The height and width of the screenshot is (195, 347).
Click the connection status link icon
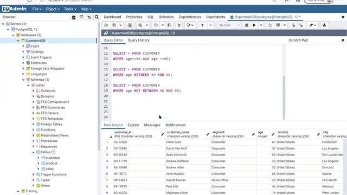point(106,33)
